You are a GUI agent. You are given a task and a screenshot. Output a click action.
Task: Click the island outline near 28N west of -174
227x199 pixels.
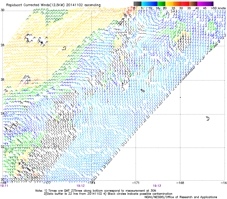coord(64,48)
